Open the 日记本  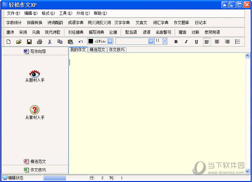click(x=201, y=23)
